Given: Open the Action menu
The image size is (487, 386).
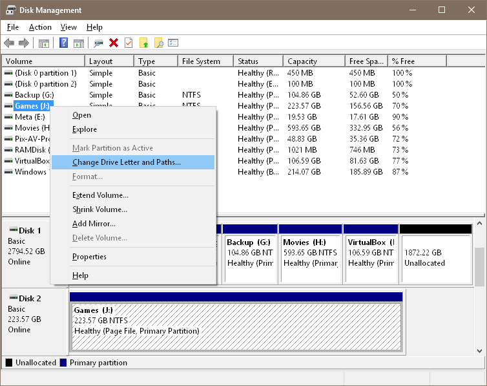Looking at the screenshot, I should click(x=40, y=27).
